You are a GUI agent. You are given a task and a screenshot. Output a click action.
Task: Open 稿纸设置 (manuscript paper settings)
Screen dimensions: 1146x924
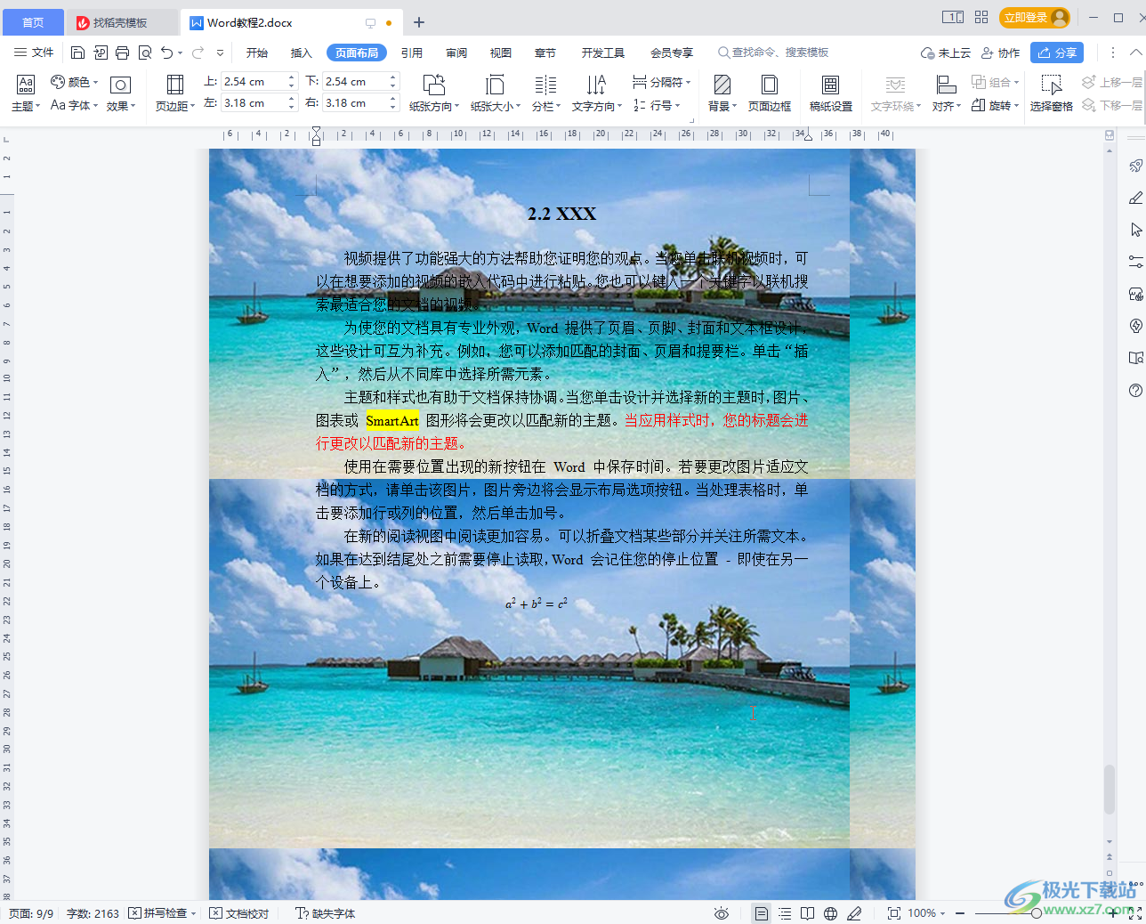click(x=831, y=93)
